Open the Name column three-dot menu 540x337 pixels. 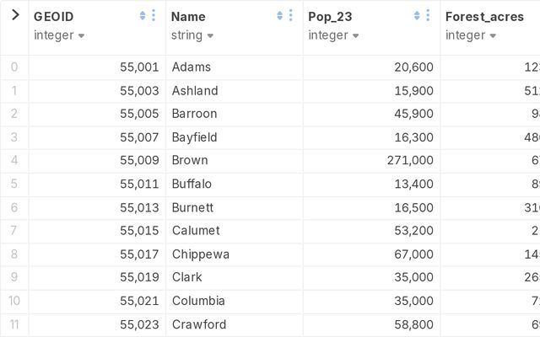point(291,16)
